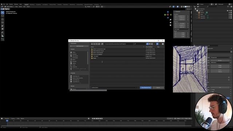This screenshot has width=233, height=131.
Task: Select the Measure tool
Action: (x=3, y=36)
